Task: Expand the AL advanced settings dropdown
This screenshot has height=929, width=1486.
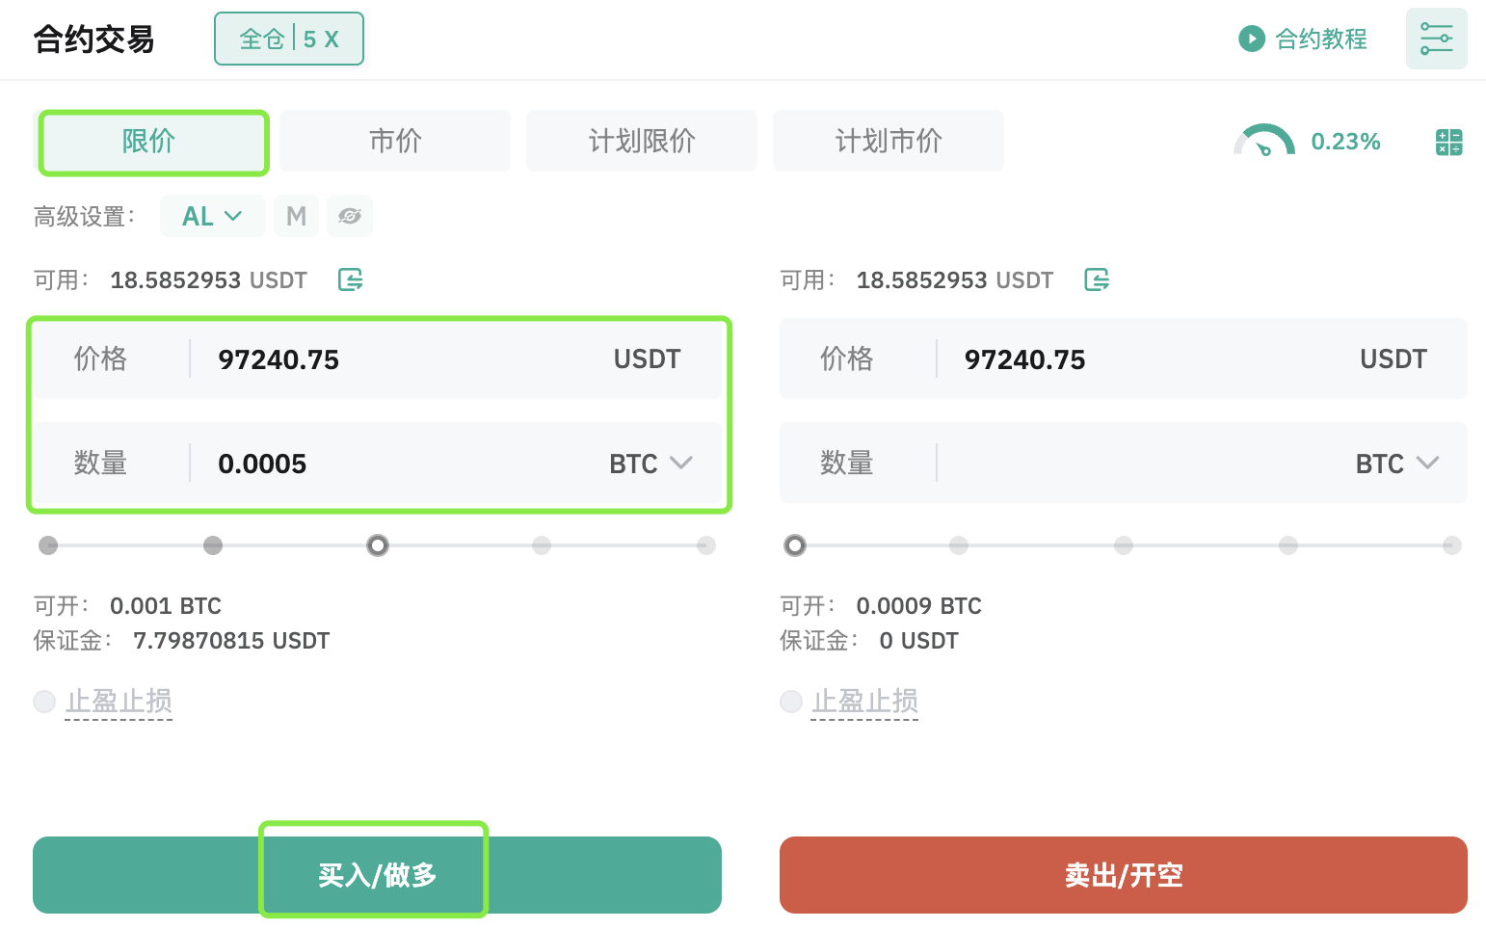Action: point(212,216)
